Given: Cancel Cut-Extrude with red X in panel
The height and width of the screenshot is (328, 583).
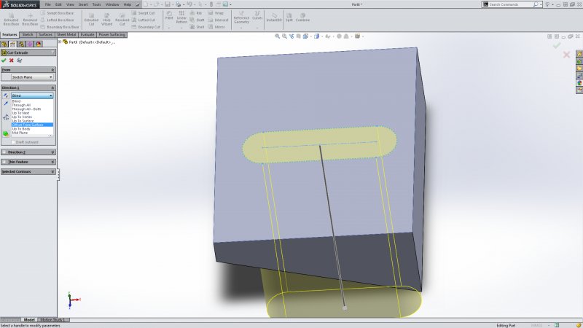Looking at the screenshot, I should 11,60.
